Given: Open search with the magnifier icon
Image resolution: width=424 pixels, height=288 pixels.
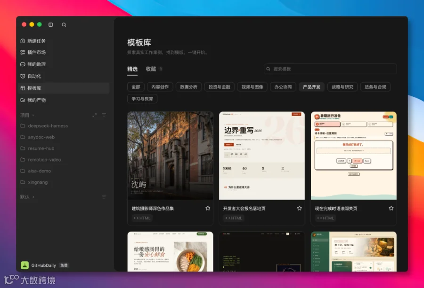Looking at the screenshot, I should [x=64, y=24].
